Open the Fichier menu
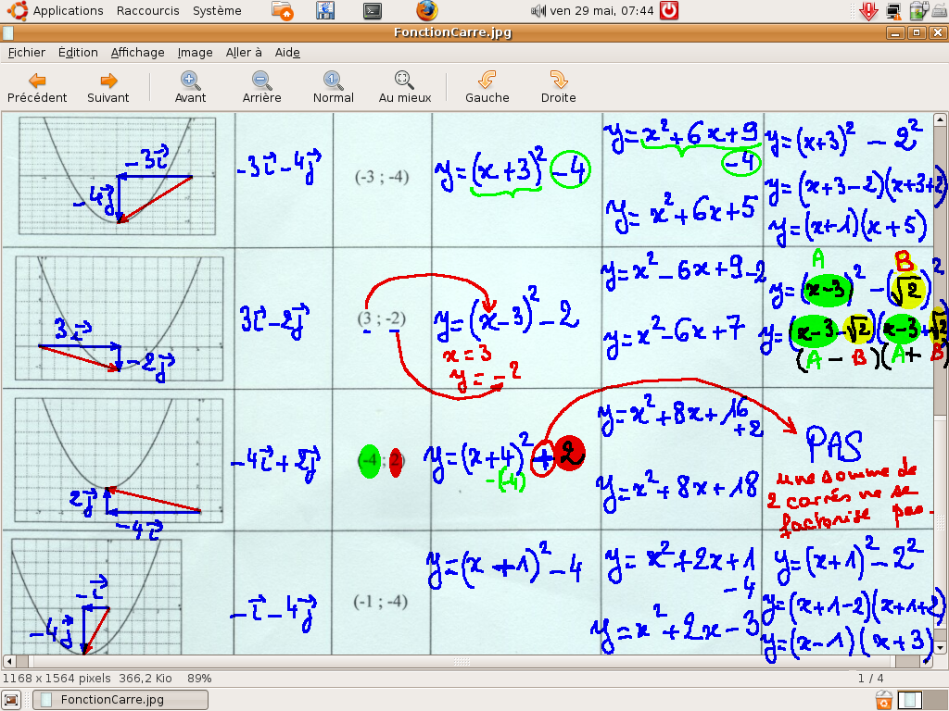This screenshot has height=711, width=949. point(27,53)
